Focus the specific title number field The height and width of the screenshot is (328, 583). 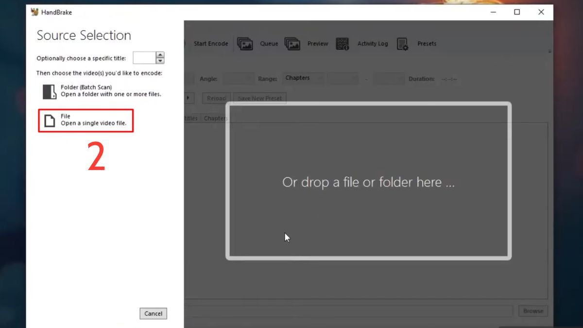tap(144, 58)
